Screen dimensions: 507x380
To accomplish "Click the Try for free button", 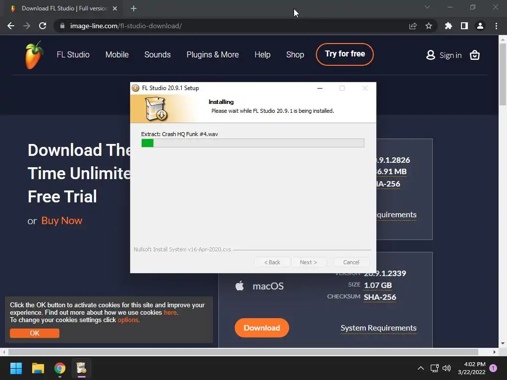I will click(345, 54).
